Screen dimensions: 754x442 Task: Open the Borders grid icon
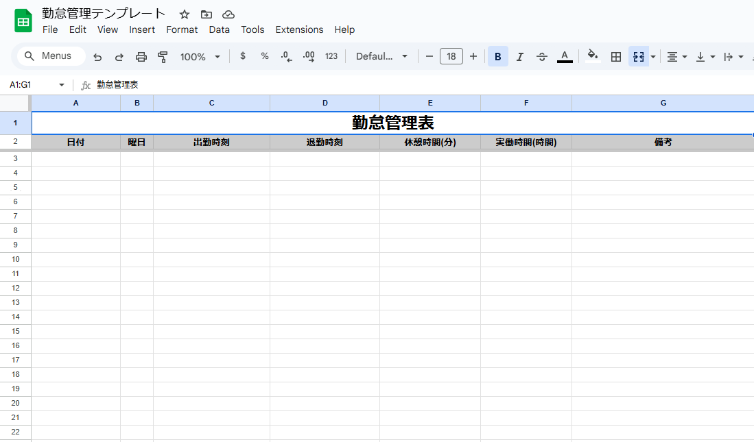point(616,57)
